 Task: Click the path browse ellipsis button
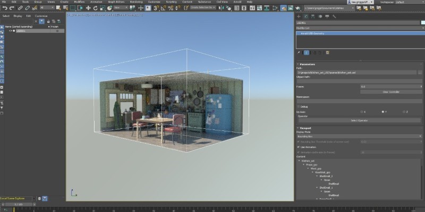(x=420, y=73)
